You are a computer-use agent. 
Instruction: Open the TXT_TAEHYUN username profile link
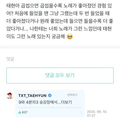click(32, 95)
